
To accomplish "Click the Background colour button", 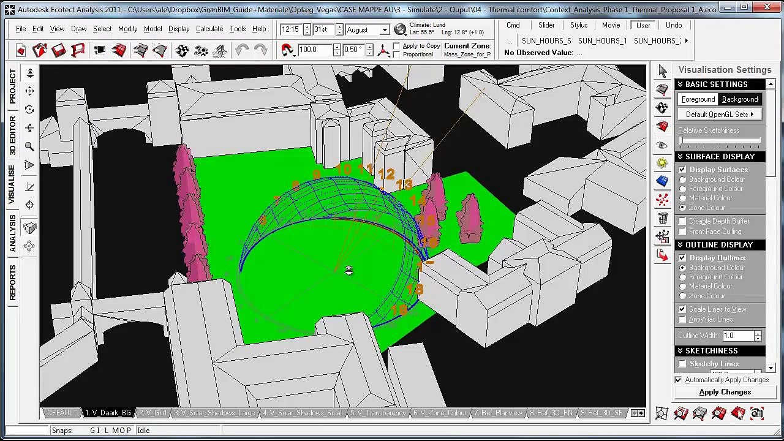I will [739, 99].
